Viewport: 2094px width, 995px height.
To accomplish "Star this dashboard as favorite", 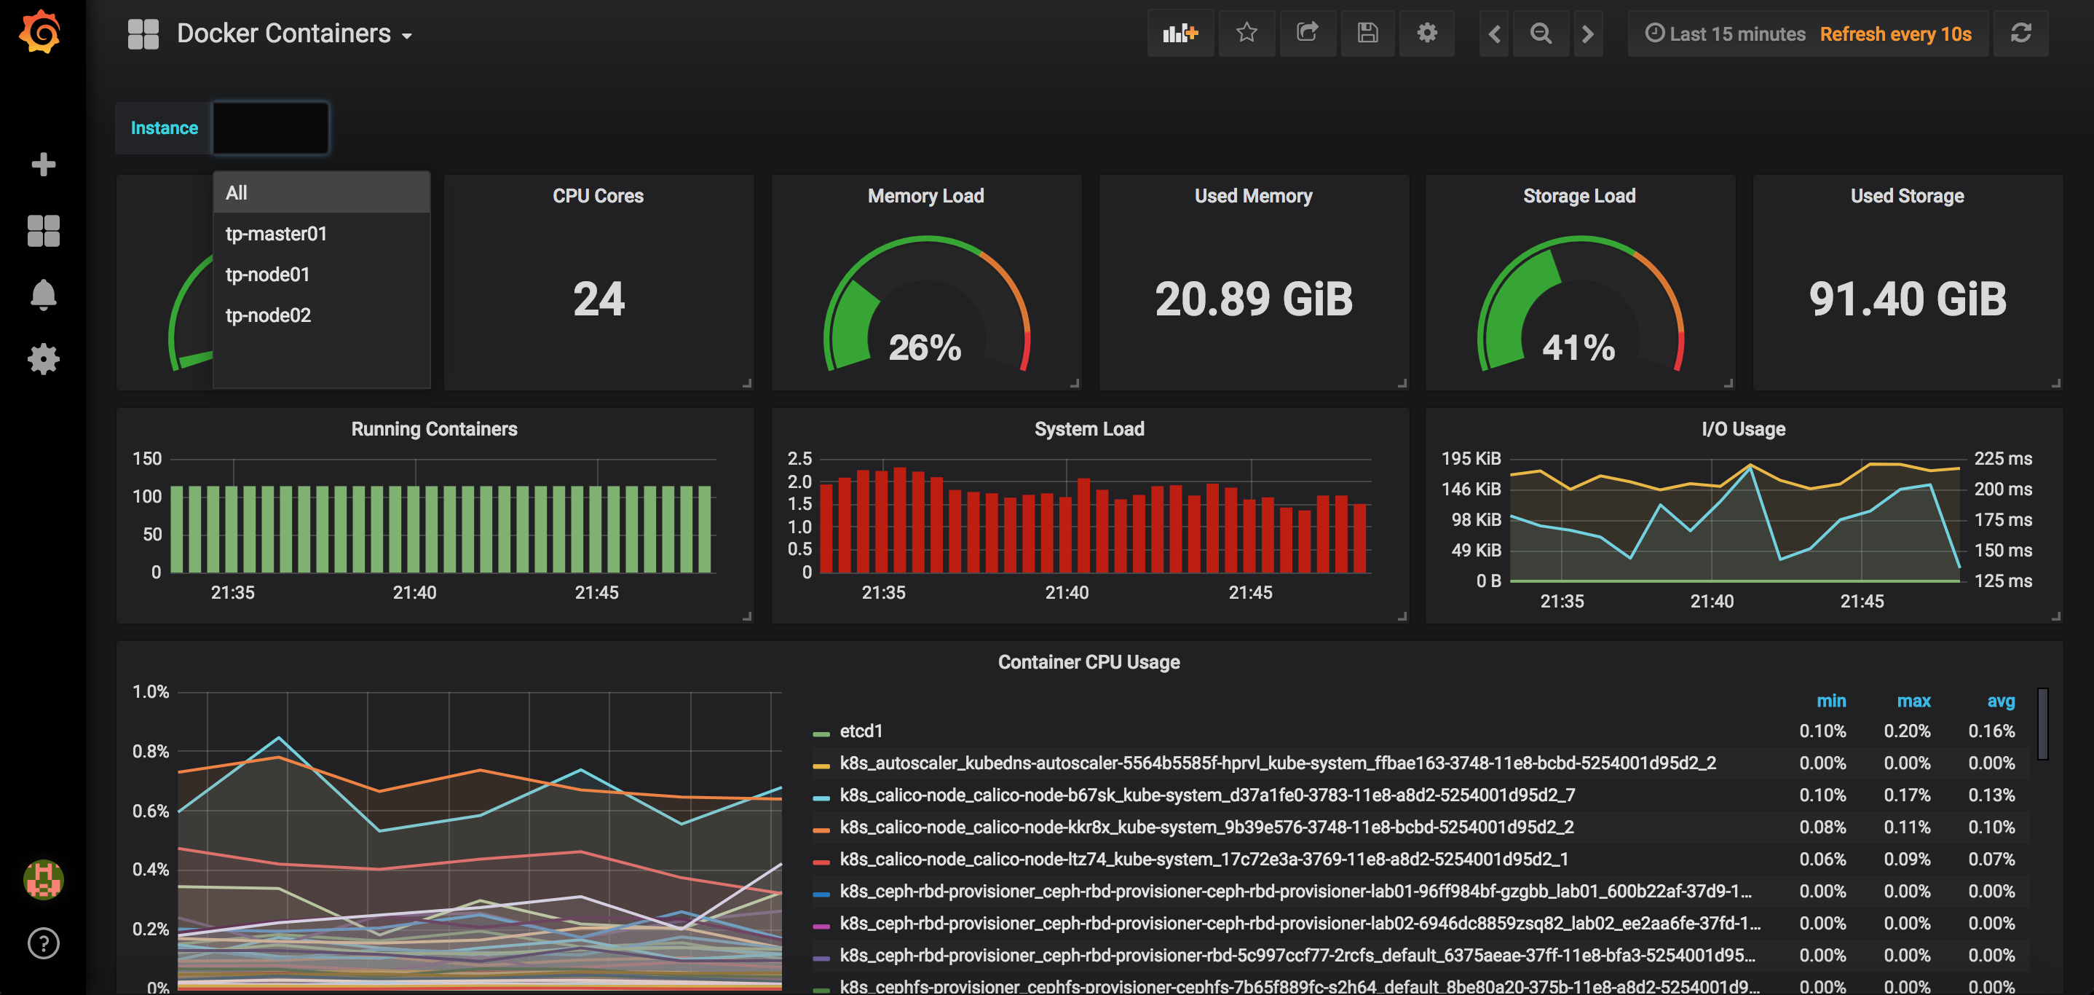I will pos(1246,34).
